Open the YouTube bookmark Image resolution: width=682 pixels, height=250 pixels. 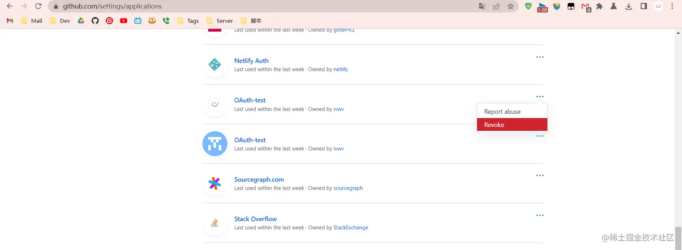coord(124,21)
